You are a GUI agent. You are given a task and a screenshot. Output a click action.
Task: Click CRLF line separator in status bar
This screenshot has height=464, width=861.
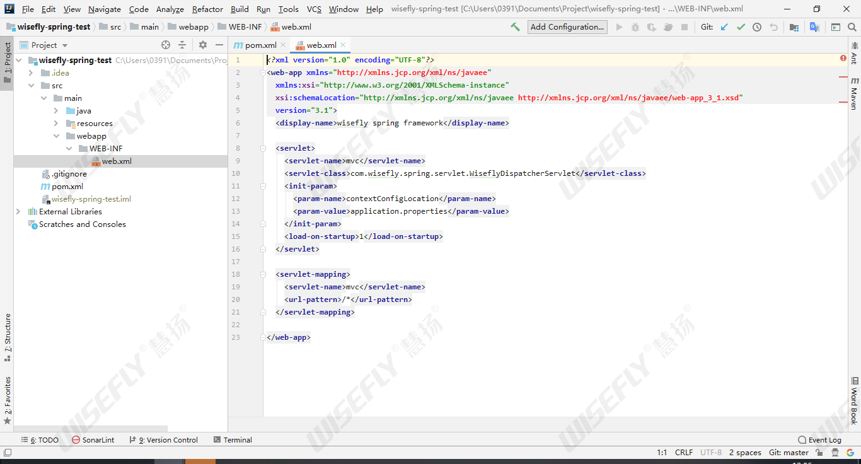(x=684, y=453)
